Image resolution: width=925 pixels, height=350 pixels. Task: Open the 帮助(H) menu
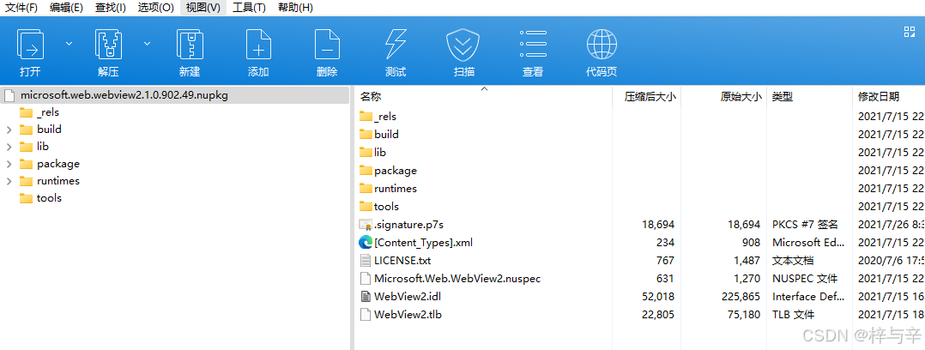pyautogui.click(x=295, y=8)
